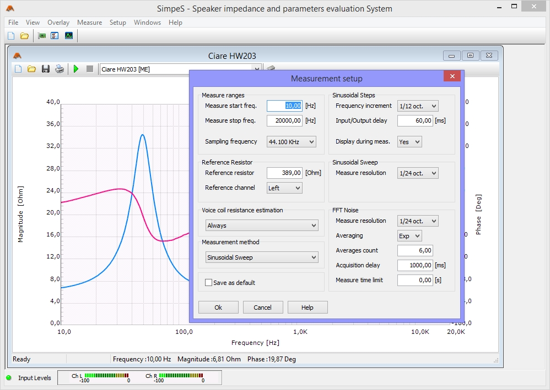This screenshot has width=550, height=390.
Task: Click the measurement setup icon in main toolbar
Action: point(55,36)
